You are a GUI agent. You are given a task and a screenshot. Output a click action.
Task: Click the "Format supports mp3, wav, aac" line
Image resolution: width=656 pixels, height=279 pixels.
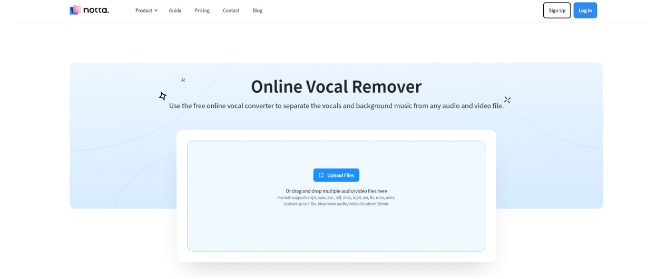336,198
